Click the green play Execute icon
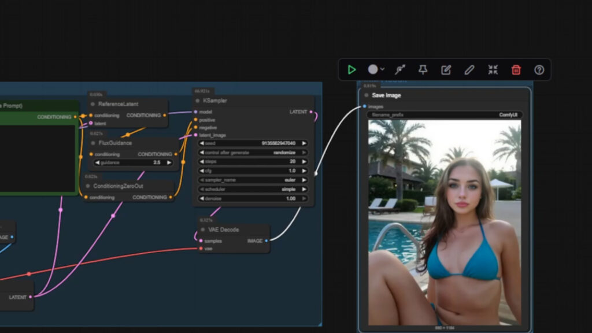 pos(351,70)
